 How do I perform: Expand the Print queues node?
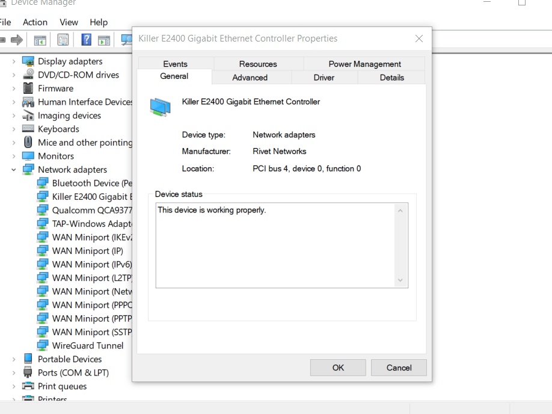[x=14, y=386]
